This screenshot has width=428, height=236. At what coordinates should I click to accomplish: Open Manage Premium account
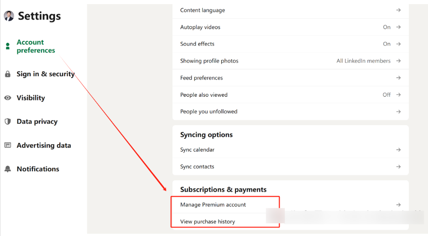pyautogui.click(x=213, y=205)
